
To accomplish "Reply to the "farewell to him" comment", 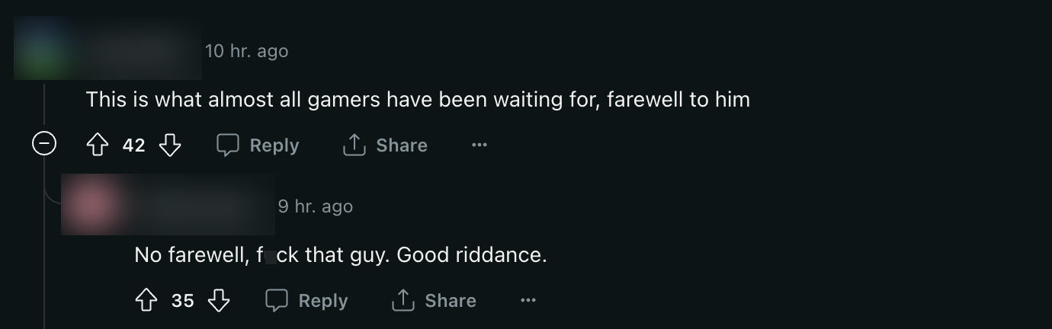I will click(x=258, y=145).
